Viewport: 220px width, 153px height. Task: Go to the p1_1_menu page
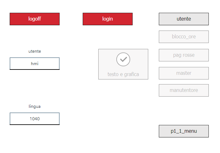point(183,131)
